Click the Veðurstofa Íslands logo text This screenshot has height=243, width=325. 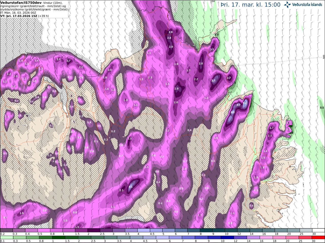307,5
